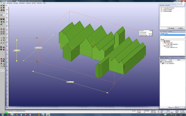Viewport: 186px width, 116px height.
Task: Select the Bemaßungen tree item
Action: (169, 46)
